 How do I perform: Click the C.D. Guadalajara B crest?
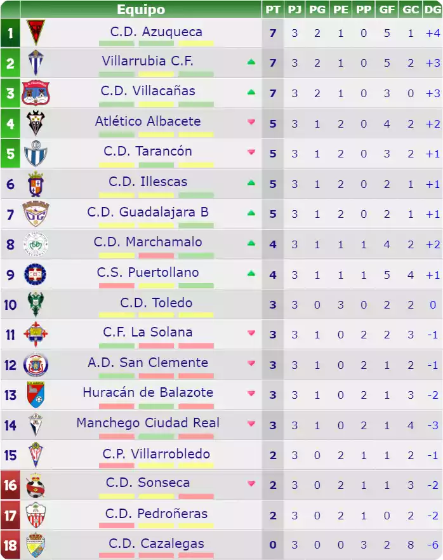pos(35,214)
